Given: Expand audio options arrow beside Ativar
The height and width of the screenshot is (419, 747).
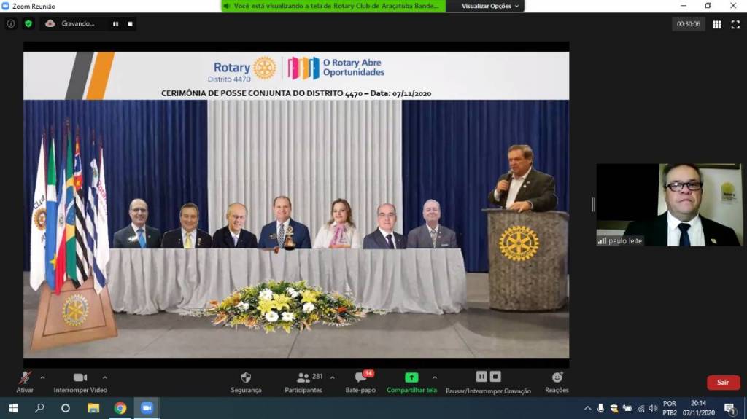Looking at the screenshot, I should coord(42,377).
